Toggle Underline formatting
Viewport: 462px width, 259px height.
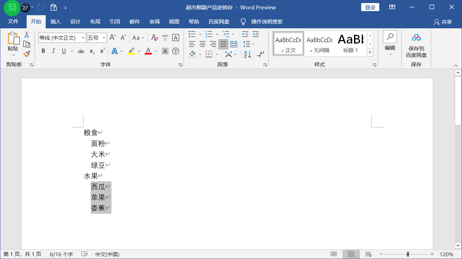pos(64,51)
